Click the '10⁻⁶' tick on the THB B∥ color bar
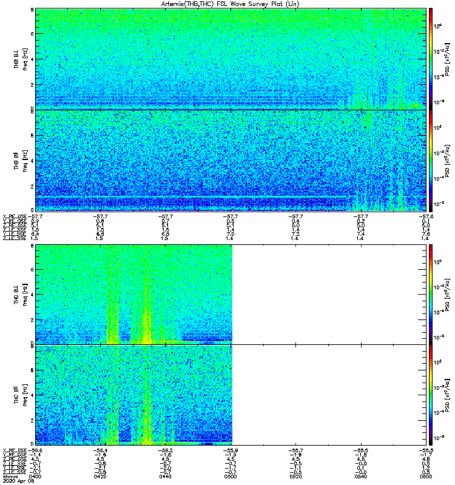This screenshot has width=455, height=485. click(439, 204)
